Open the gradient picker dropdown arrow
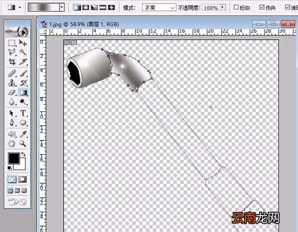 62,7
